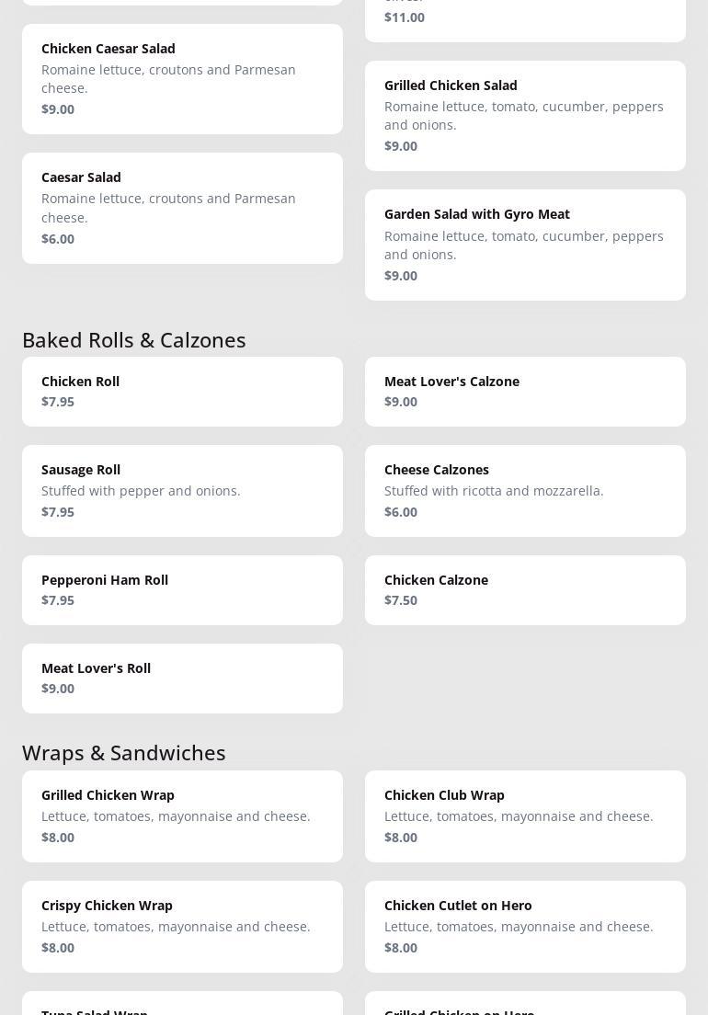Click the Baked Rolls & Calzones heading

[x=134, y=340]
